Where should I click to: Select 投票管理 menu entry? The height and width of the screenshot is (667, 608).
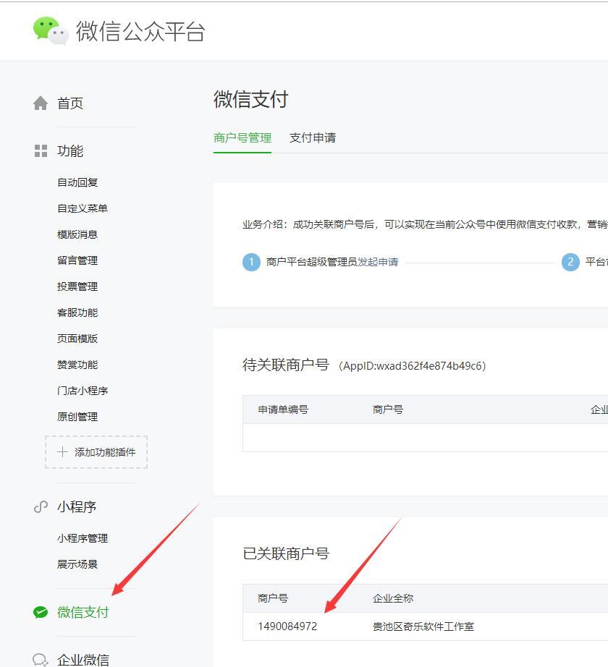pos(77,286)
